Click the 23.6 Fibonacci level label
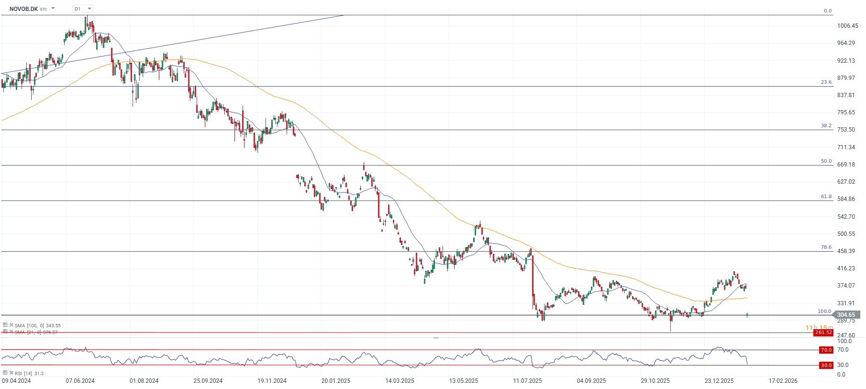 point(826,82)
